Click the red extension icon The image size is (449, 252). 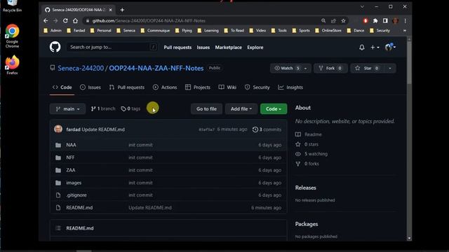click(366, 21)
